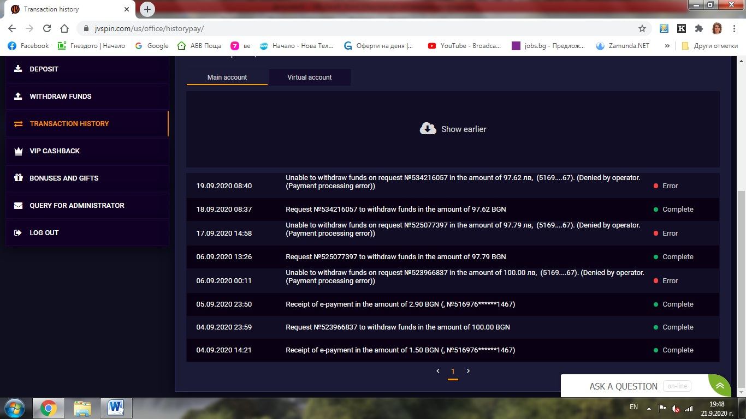Open the Chrome extensions puzzle icon
The image size is (746, 419).
click(698, 28)
